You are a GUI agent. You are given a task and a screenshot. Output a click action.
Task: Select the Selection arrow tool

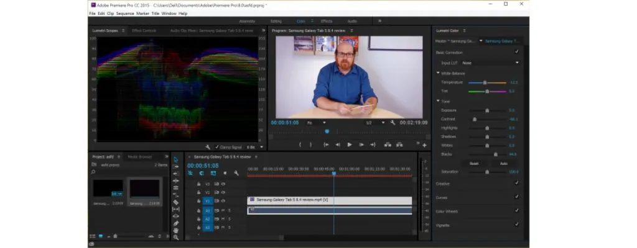(176, 160)
